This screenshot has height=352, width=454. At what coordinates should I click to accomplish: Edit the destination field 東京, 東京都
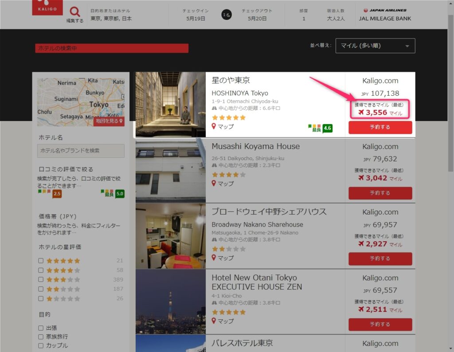point(111,18)
